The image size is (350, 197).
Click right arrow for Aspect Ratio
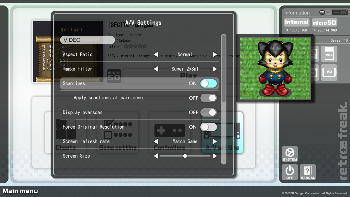click(215, 54)
